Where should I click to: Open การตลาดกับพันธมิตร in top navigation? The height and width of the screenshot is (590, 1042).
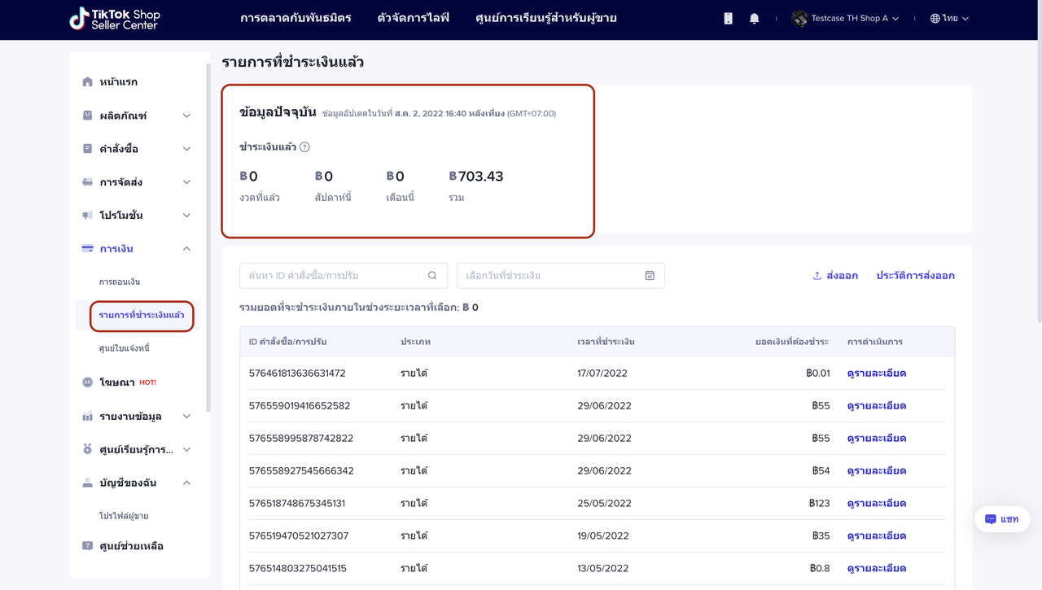[x=296, y=18]
